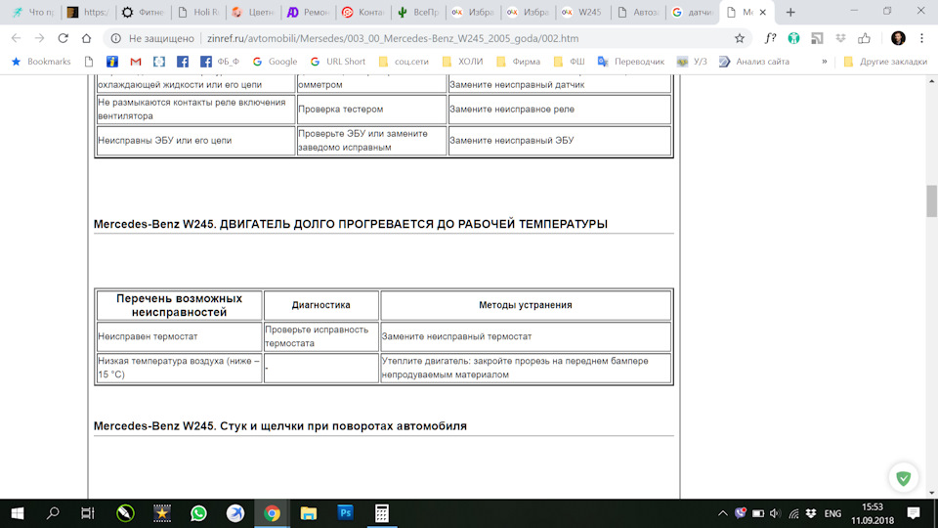Viewport: 938px width, 528px height.
Task: Open the user profile avatar
Action: click(898, 38)
